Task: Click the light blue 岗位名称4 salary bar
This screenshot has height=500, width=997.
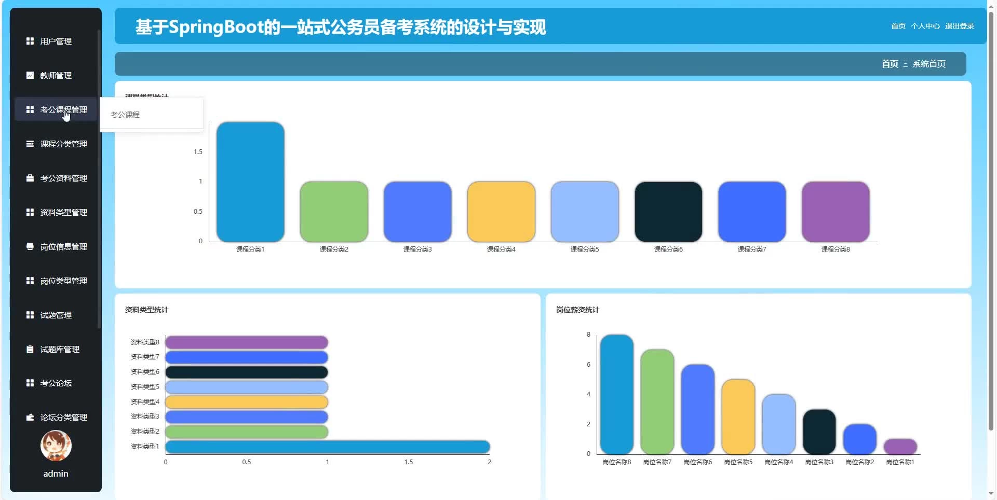Action: click(x=779, y=424)
